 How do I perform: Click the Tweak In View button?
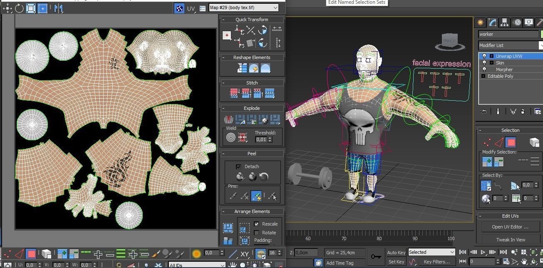point(510,240)
